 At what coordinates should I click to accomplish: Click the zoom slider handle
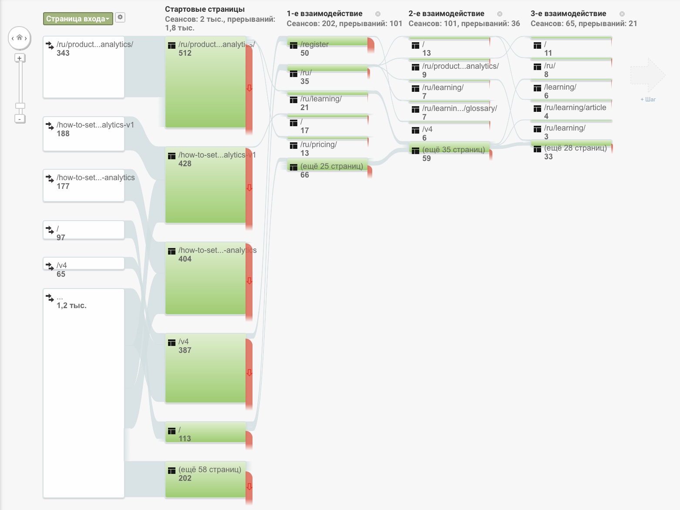click(20, 106)
